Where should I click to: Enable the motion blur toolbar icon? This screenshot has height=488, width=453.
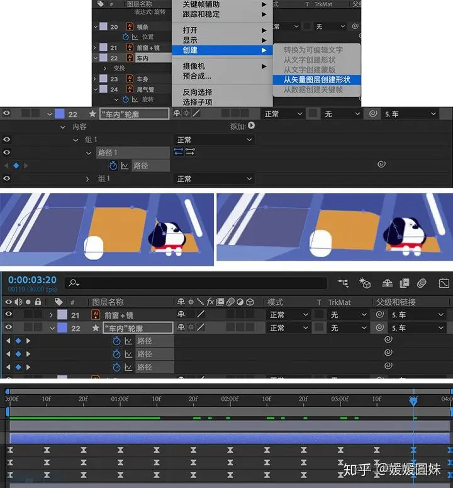pyautogui.click(x=422, y=283)
